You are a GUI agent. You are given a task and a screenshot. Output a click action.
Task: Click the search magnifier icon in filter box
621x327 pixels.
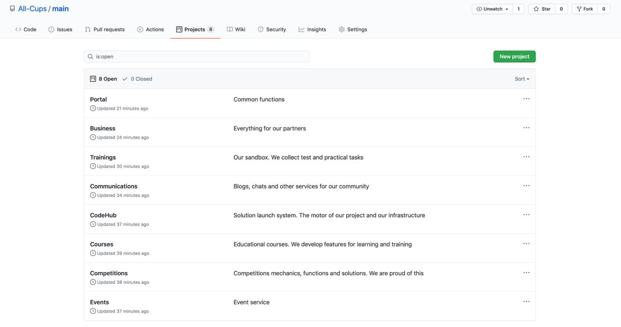pos(90,57)
